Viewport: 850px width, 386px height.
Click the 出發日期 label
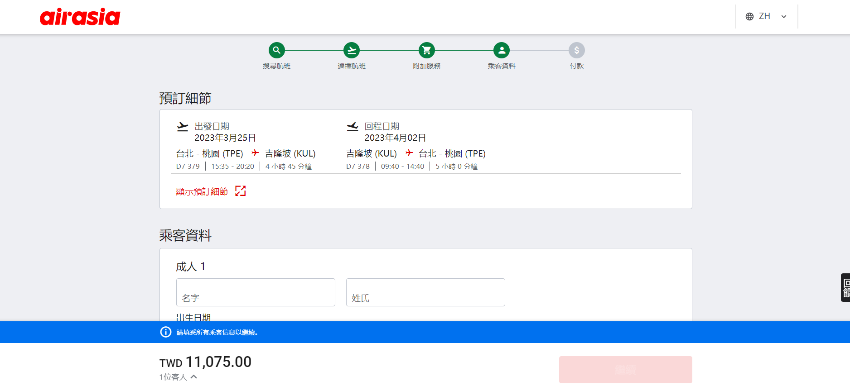pos(212,126)
